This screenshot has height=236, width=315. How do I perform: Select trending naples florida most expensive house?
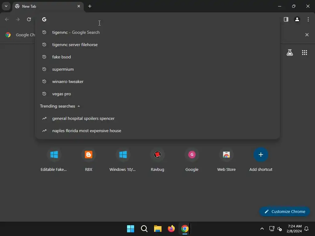157,131
